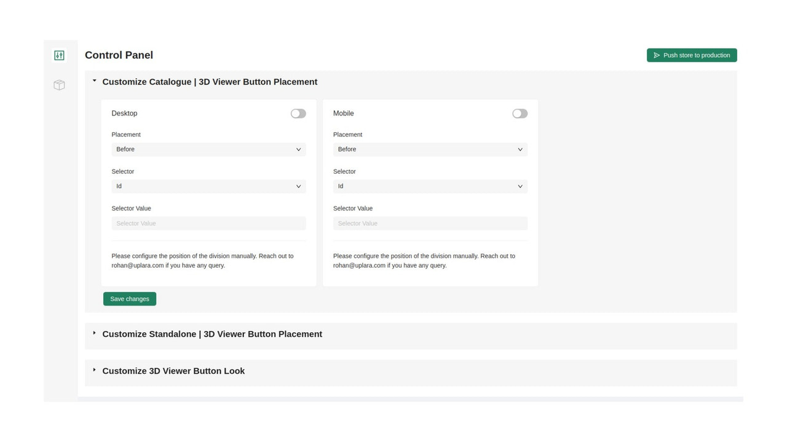The width and height of the screenshot is (787, 442).
Task: Click the expand arrow beside Customize Standalone
Action: pos(94,333)
